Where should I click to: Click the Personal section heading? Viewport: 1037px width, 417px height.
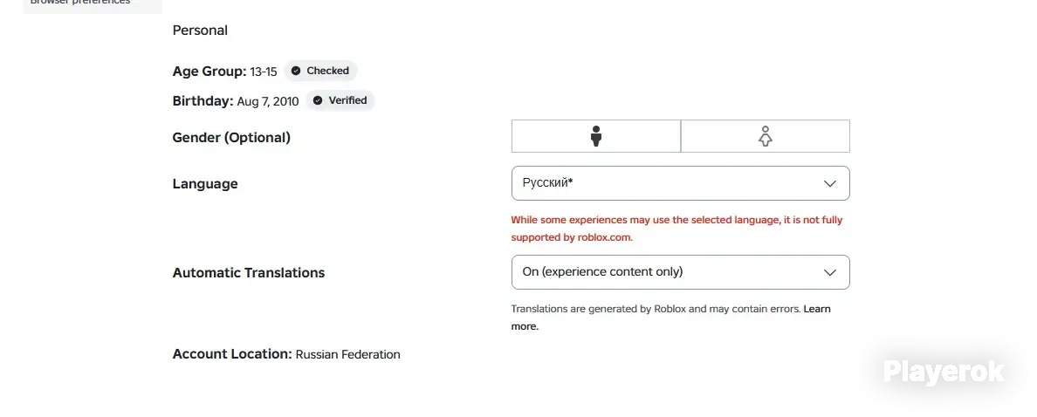click(200, 31)
